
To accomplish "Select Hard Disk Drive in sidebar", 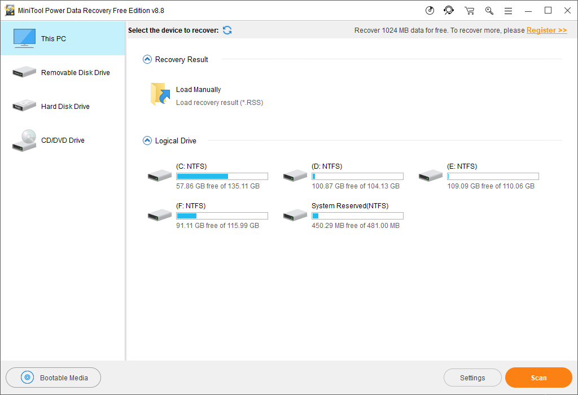I will tap(63, 107).
